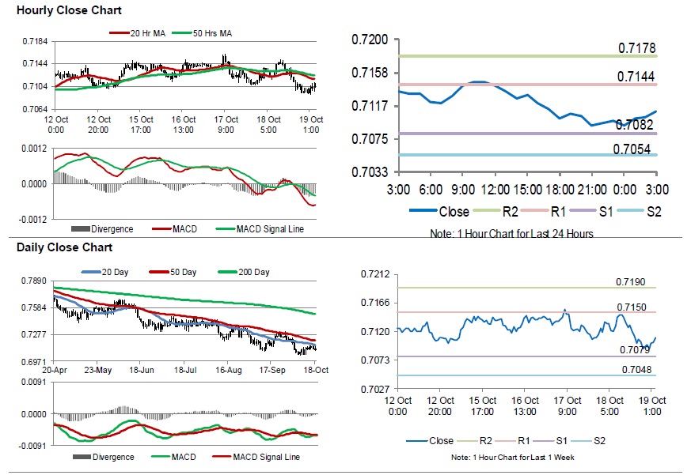
Task: Click the 0.7212 axis label on 1-week chart
Action: (x=375, y=274)
